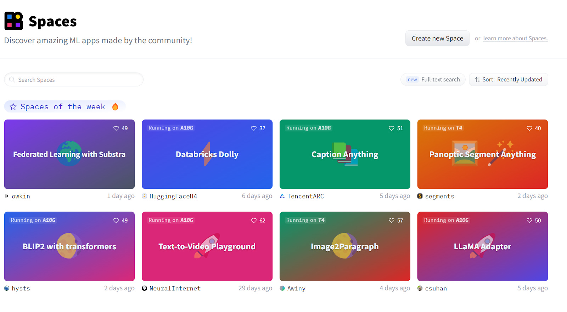This screenshot has height=312, width=567.
Task: Open the Image2Paragraph space card
Action: point(345,247)
